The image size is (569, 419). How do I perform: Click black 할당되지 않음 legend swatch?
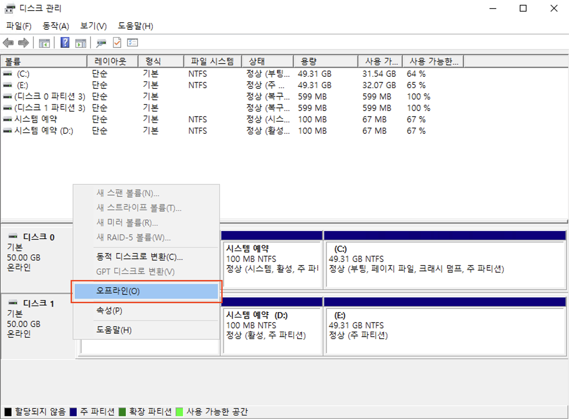(x=8, y=412)
